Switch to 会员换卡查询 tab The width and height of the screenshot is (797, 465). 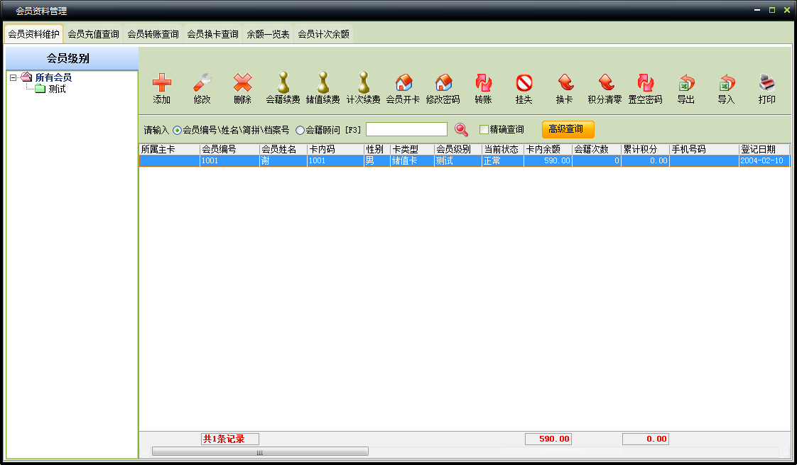(212, 34)
